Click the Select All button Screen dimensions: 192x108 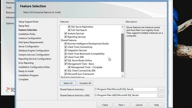point(68,83)
